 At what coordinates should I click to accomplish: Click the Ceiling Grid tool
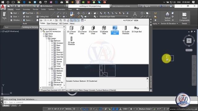(x=43, y=17)
